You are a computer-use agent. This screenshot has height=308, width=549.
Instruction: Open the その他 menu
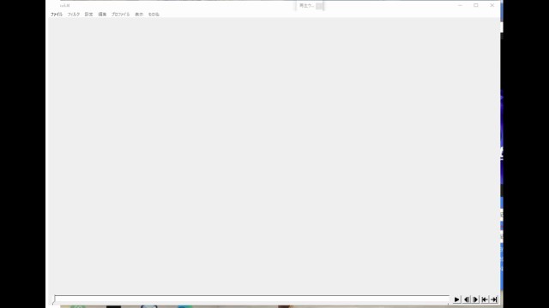pyautogui.click(x=154, y=15)
